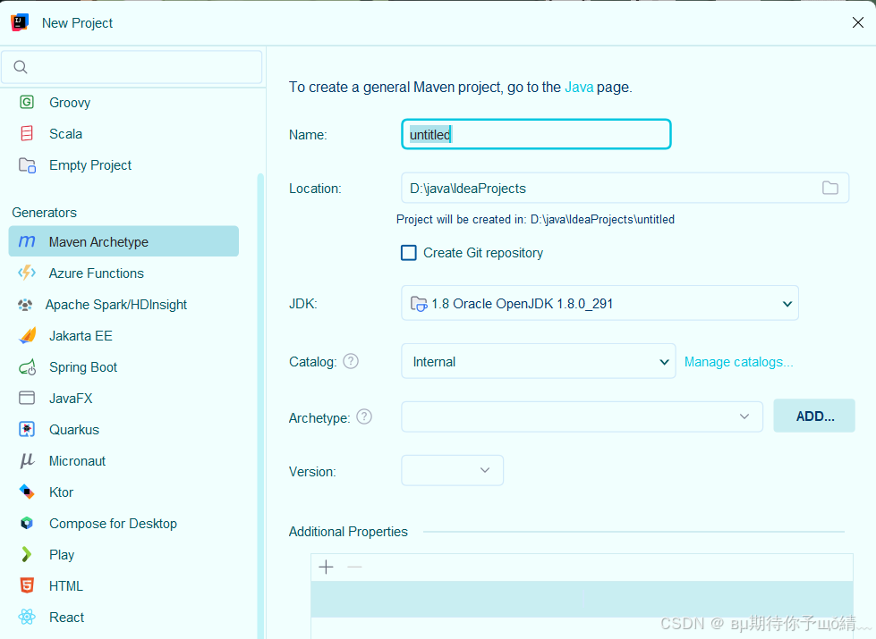This screenshot has width=876, height=639.
Task: Click the Jakarta EE sail icon
Action: click(x=28, y=335)
